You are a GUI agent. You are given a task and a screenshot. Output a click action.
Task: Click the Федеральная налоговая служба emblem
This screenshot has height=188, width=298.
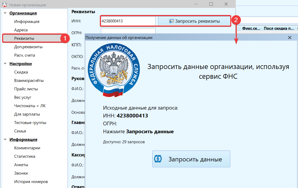(x=114, y=70)
